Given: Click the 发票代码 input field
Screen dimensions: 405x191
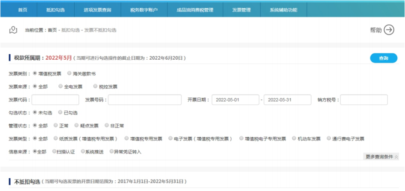Looking at the screenshot, I should click(55, 100).
